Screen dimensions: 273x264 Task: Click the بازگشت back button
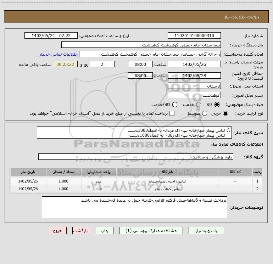81,231
